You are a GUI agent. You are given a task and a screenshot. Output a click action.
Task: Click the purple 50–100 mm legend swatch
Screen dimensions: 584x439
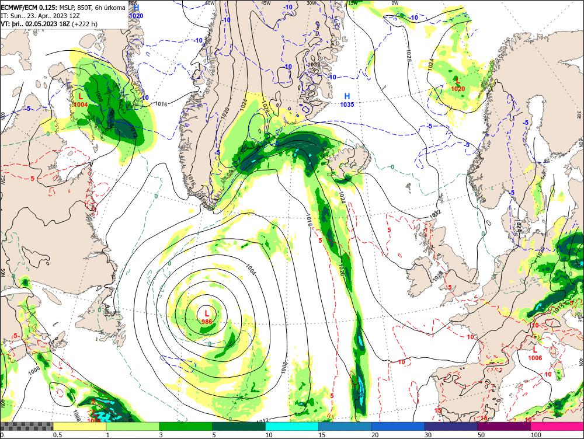tap(504, 426)
